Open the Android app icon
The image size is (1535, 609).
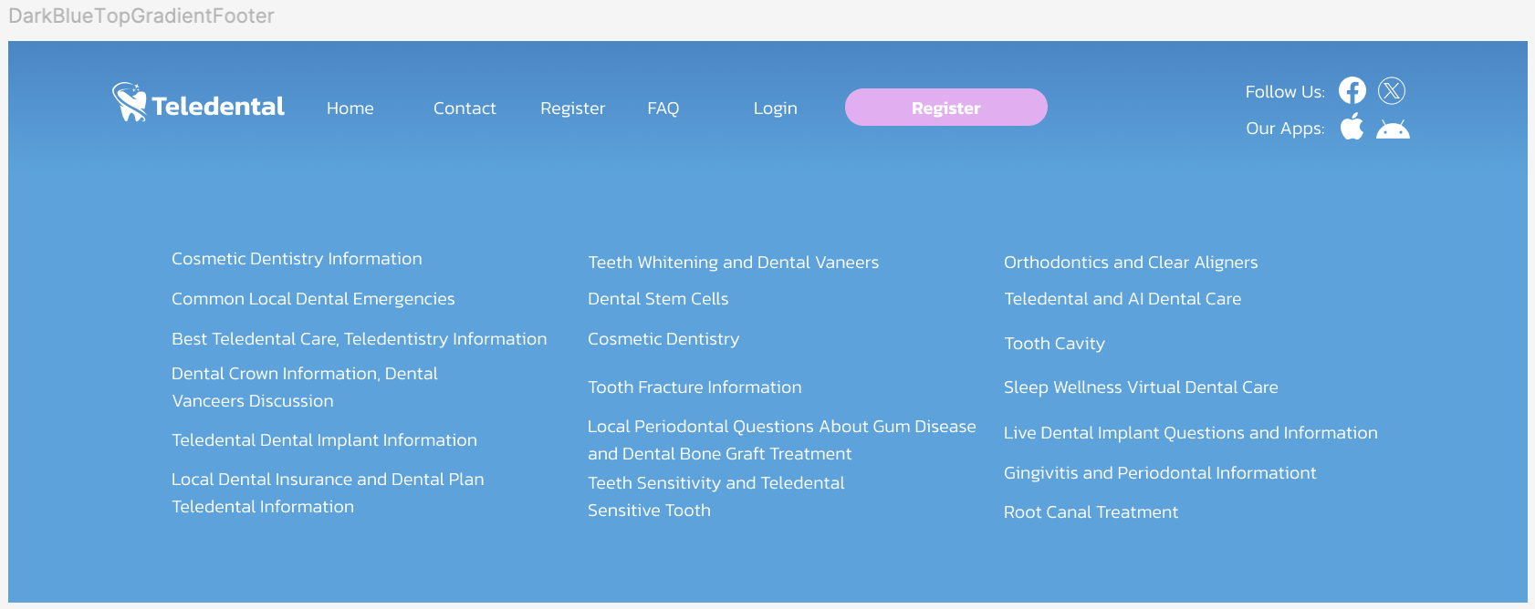[1393, 129]
